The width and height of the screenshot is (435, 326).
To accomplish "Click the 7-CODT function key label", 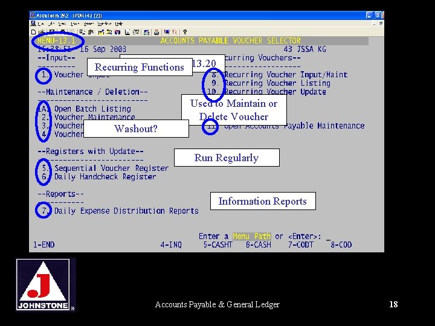I will [300, 245].
